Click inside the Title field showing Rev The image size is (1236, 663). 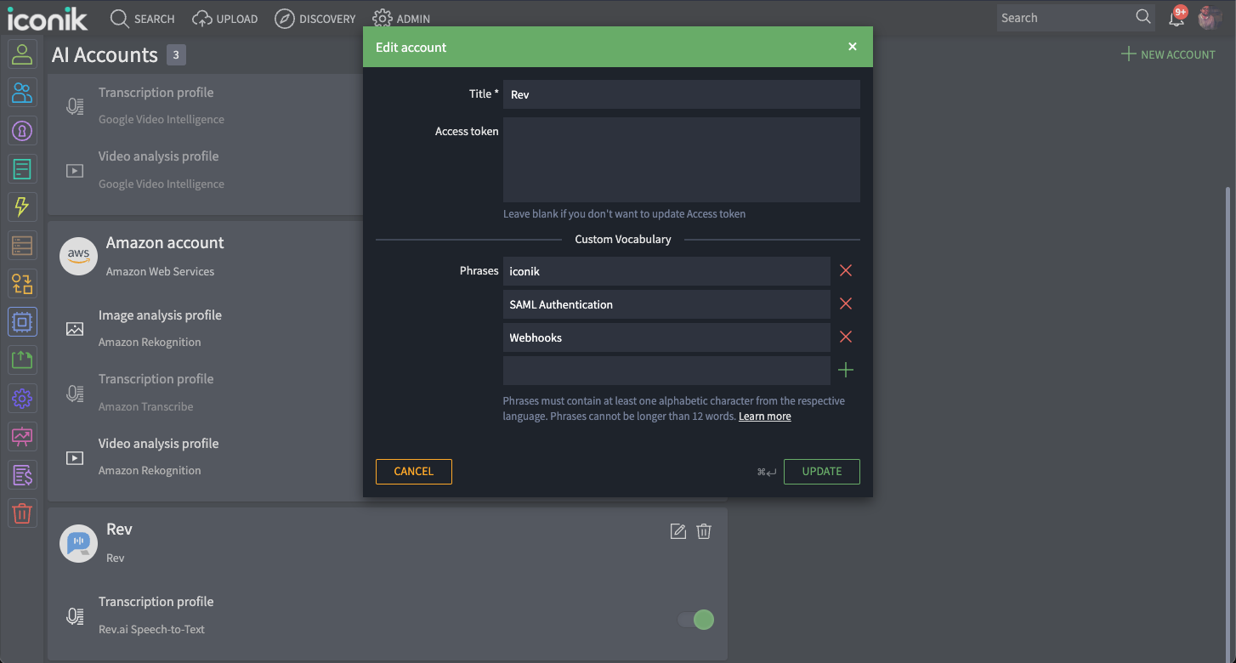point(681,94)
